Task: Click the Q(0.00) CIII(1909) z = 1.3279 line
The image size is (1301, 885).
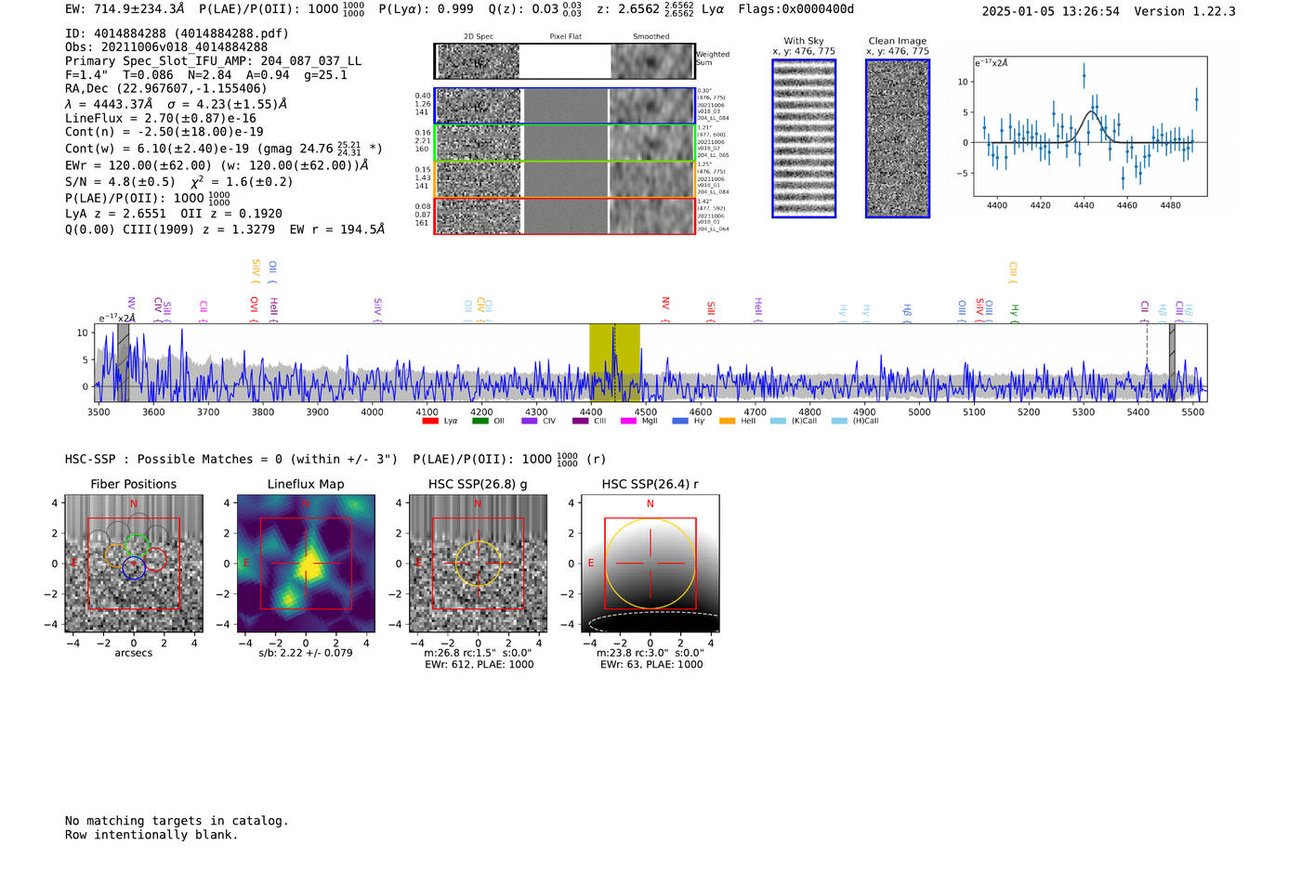Action: (x=225, y=229)
